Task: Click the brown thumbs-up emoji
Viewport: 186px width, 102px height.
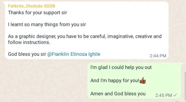Action: click(x=143, y=81)
